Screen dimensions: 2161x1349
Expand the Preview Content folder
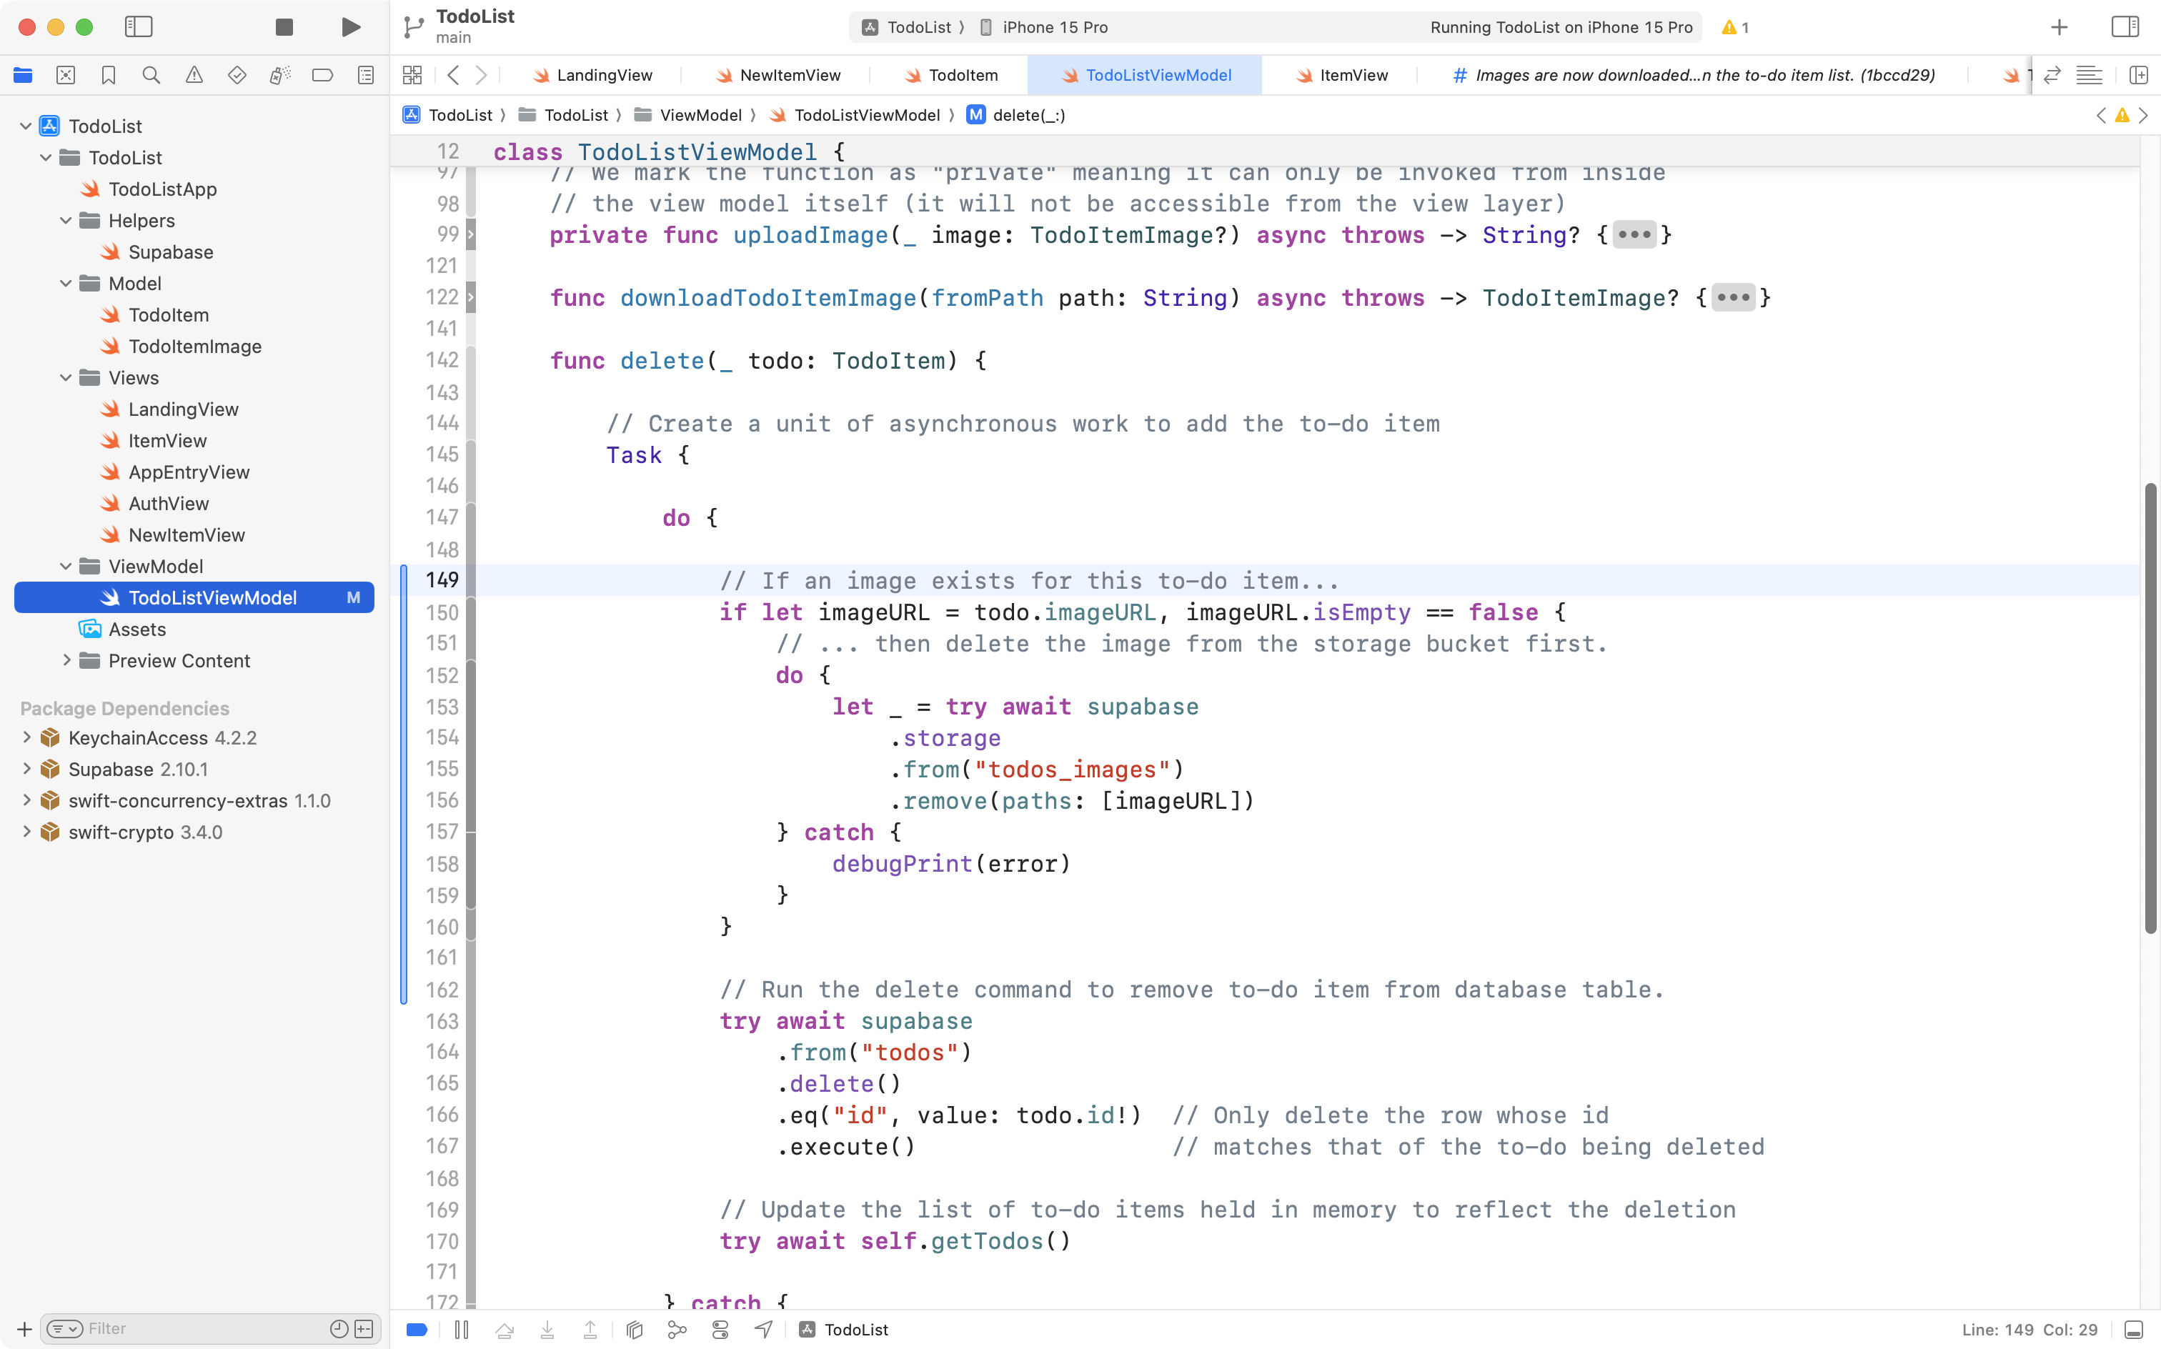tap(67, 660)
